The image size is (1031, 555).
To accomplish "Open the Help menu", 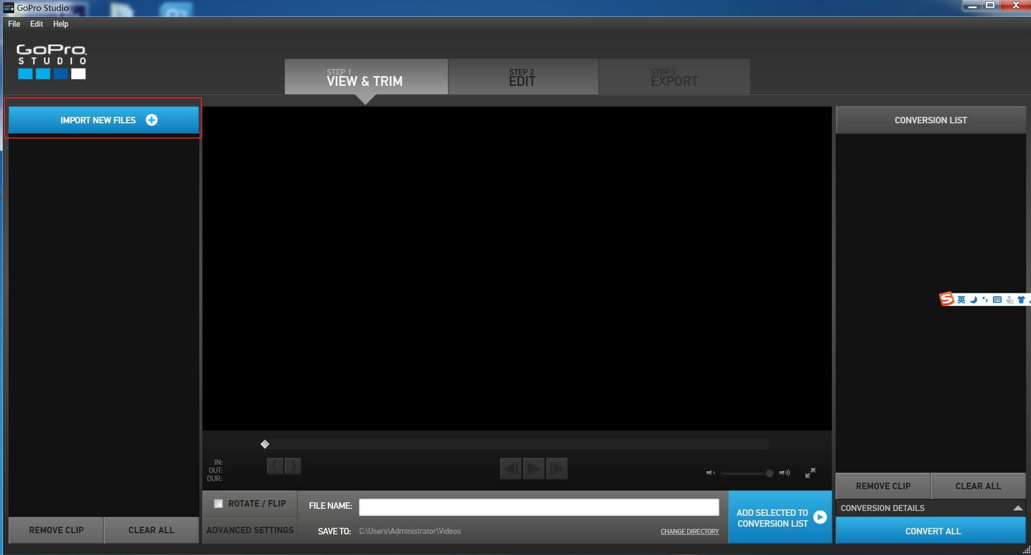I will click(60, 24).
